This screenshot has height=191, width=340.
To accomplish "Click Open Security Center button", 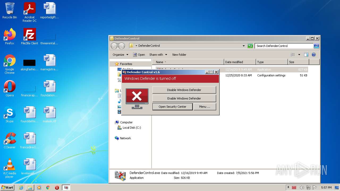I will (172, 107).
